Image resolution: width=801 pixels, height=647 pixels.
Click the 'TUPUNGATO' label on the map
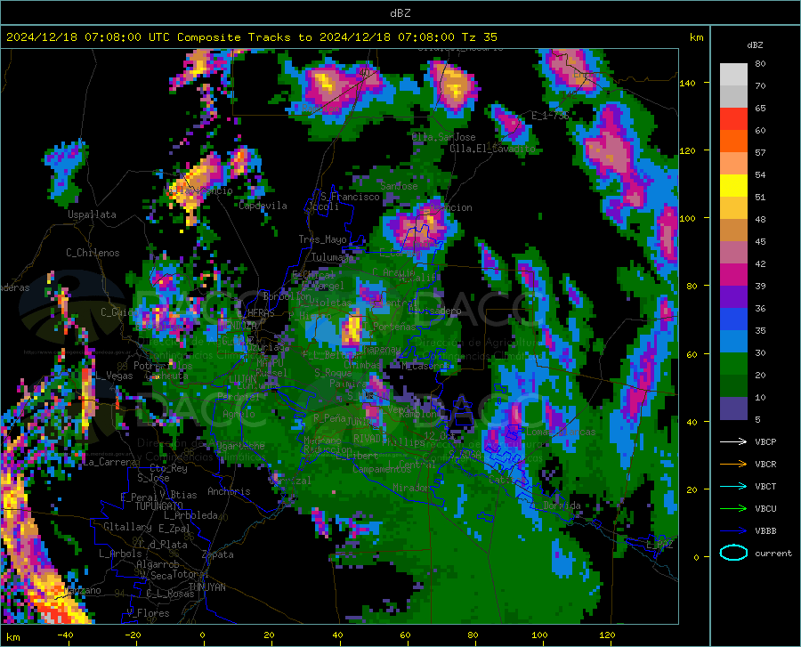pyautogui.click(x=159, y=506)
